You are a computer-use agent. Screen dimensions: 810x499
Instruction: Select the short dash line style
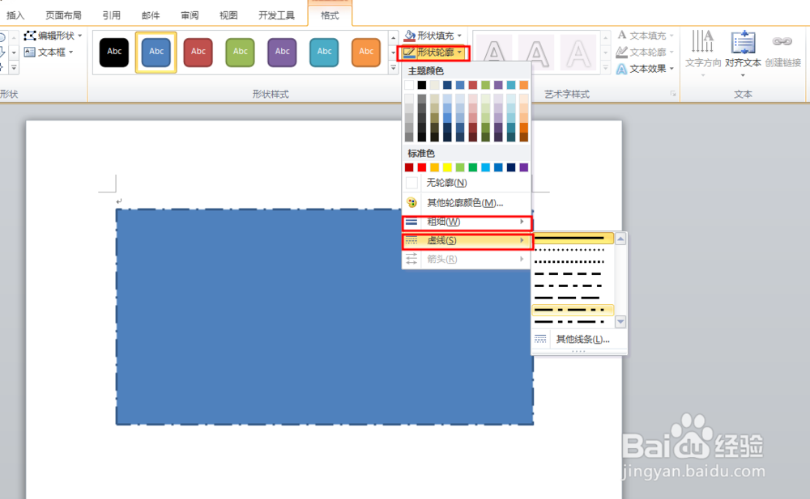pyautogui.click(x=573, y=273)
